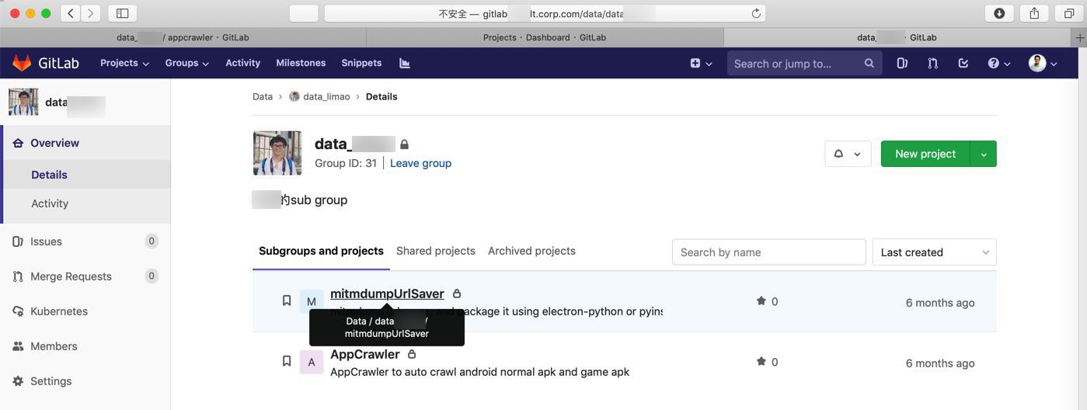The height and width of the screenshot is (410, 1087).
Task: Click the Safari address bar
Action: click(545, 13)
